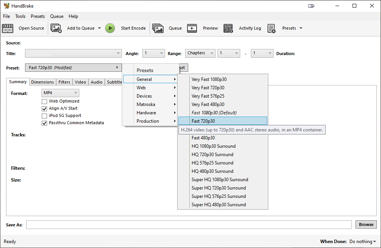Click the Open Source clapperboard icon
The height and width of the screenshot is (248, 381).
tap(8, 28)
